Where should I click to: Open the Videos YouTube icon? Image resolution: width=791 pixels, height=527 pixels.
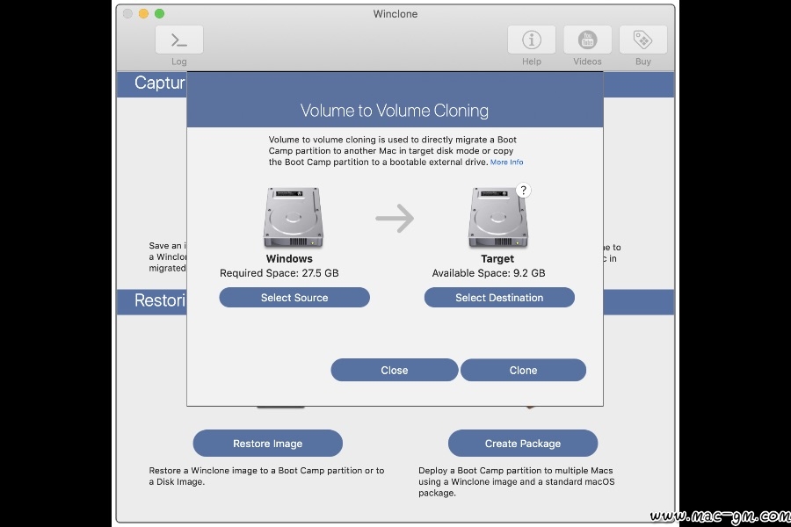tap(587, 40)
